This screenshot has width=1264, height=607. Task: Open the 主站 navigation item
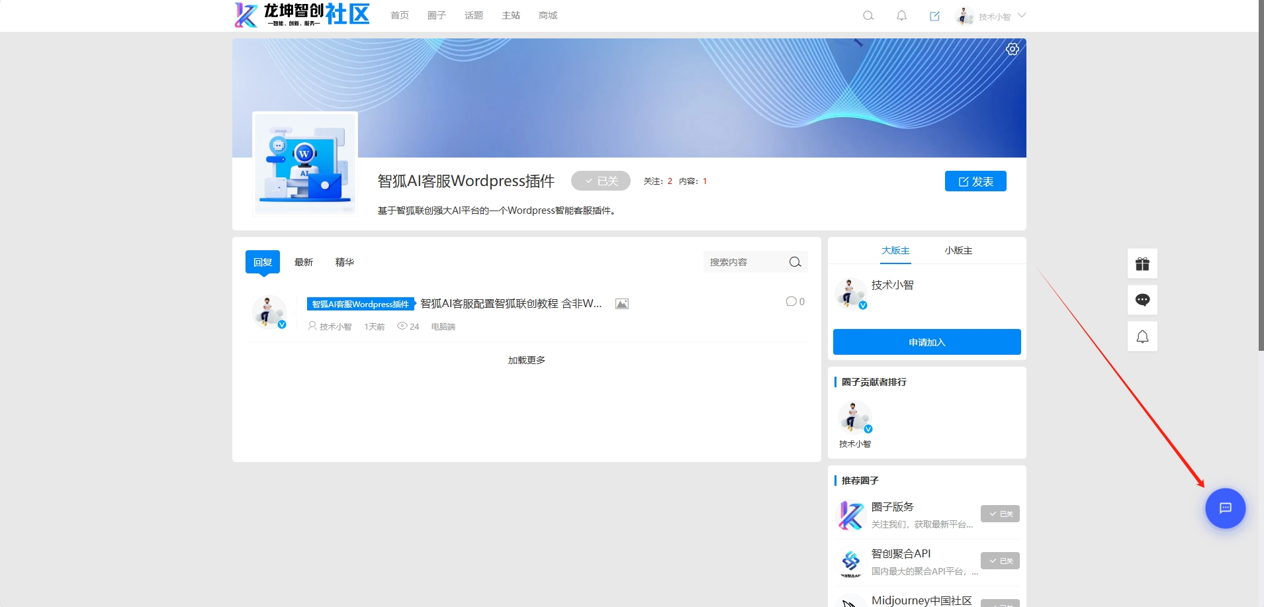click(x=511, y=15)
